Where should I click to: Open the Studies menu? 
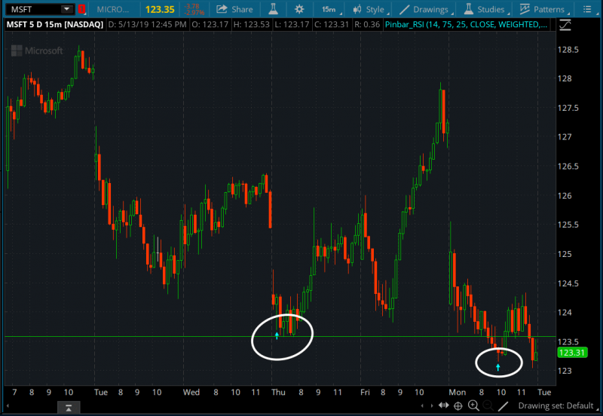(487, 9)
